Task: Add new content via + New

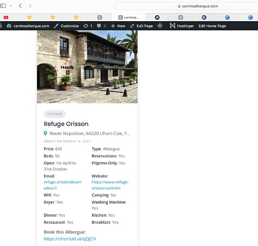Action: point(118,26)
